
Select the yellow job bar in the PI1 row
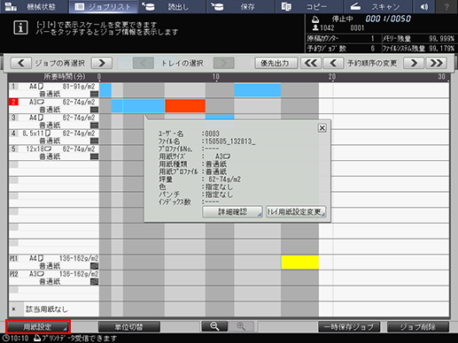tap(300, 262)
